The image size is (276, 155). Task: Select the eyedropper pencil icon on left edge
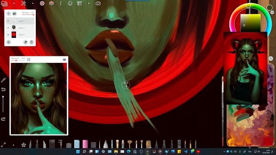[3, 80]
